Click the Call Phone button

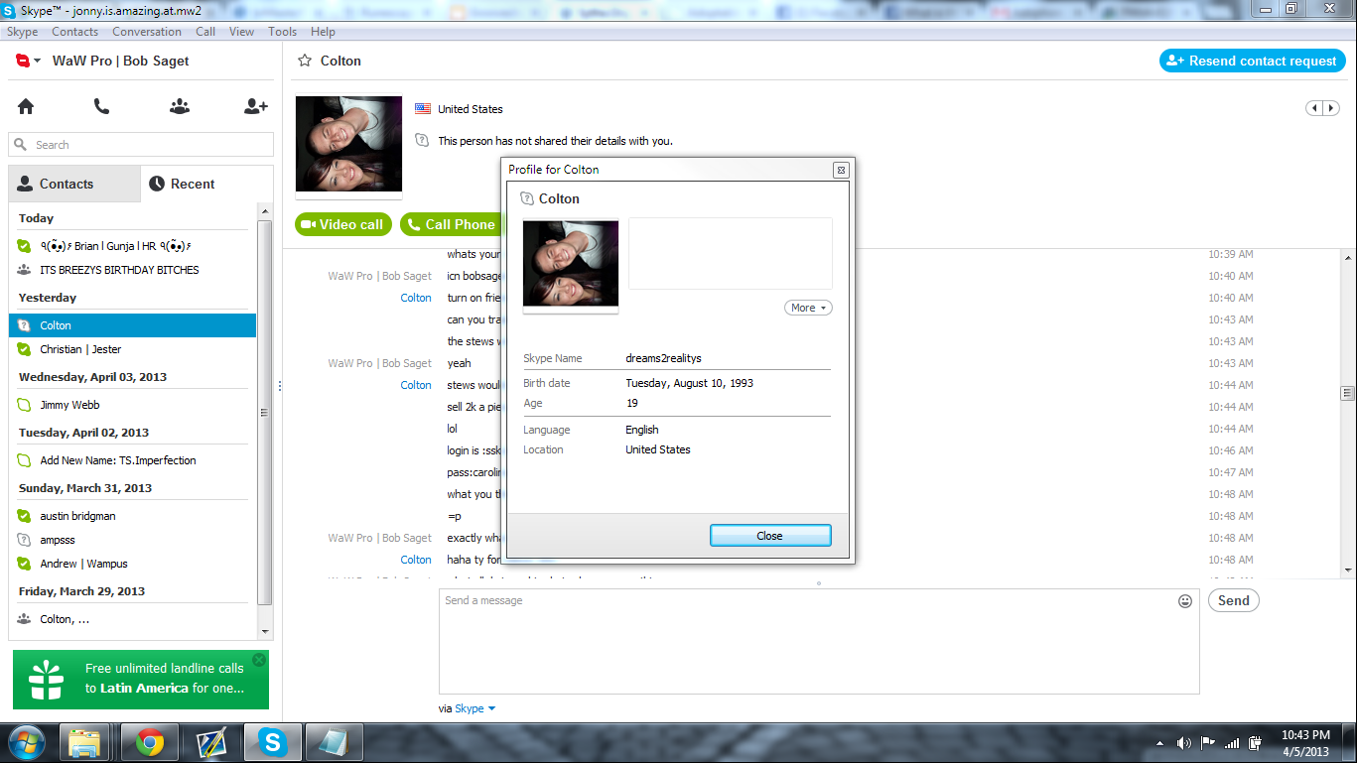(x=451, y=224)
